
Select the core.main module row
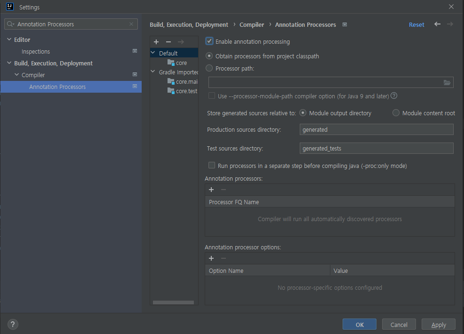(x=174, y=82)
